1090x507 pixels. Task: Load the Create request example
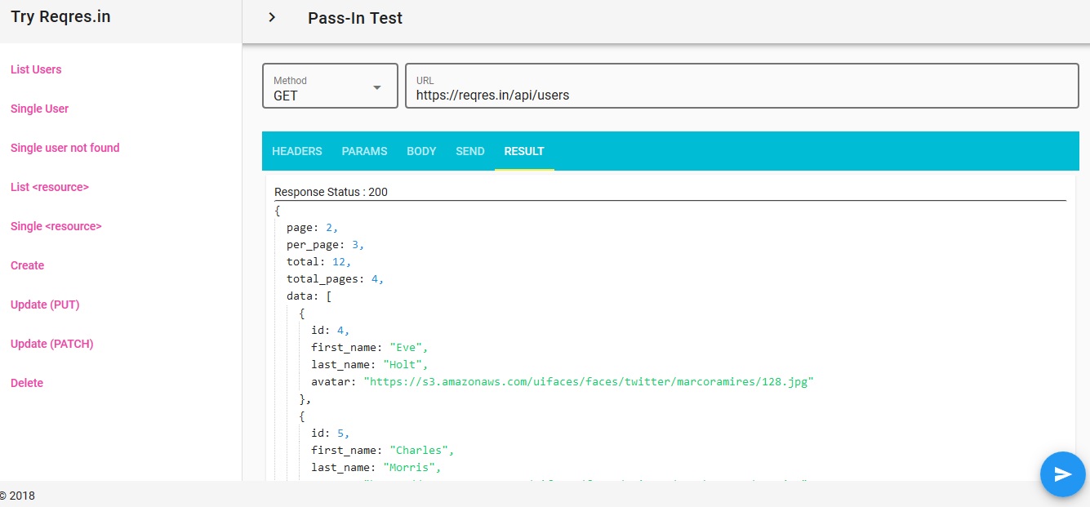(x=28, y=265)
